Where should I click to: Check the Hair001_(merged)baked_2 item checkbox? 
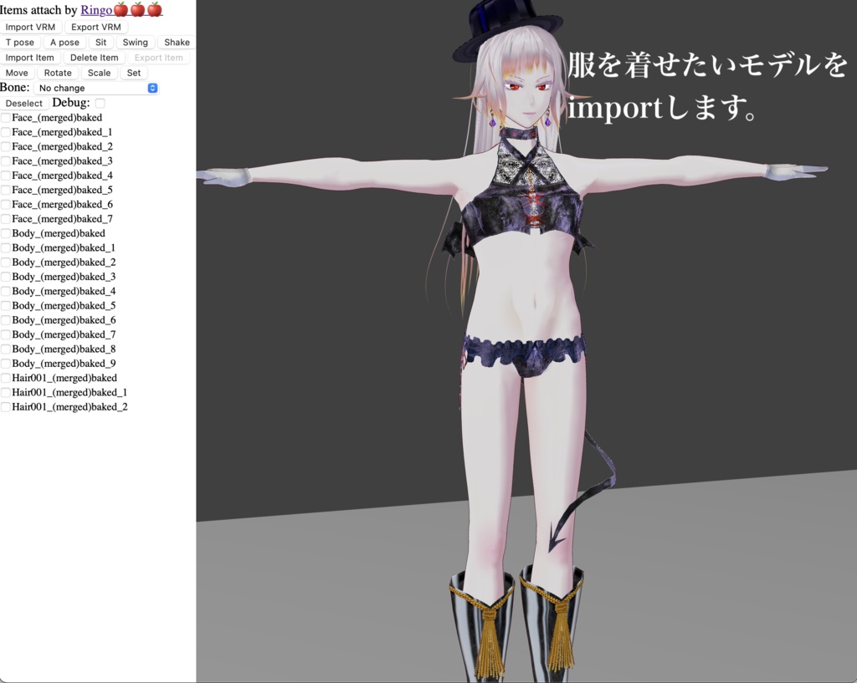pyautogui.click(x=5, y=406)
